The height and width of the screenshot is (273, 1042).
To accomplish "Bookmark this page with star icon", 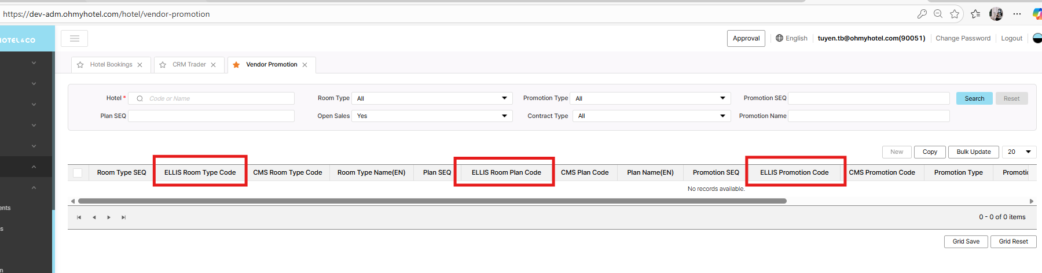I will click(x=955, y=14).
